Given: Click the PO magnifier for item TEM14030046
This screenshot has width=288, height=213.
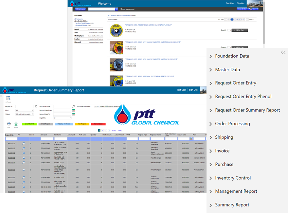Looking at the screenshot, I should click(x=24, y=177).
